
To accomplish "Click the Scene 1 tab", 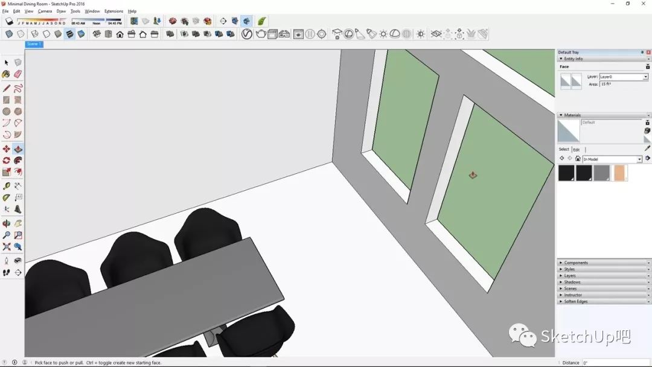I will 34,44.
